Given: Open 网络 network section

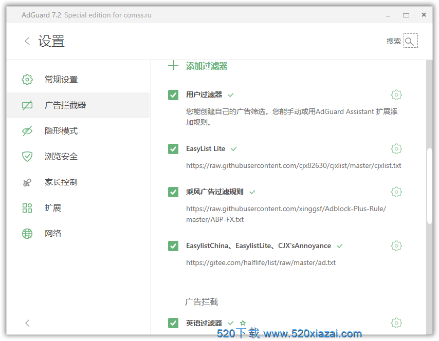Looking at the screenshot, I should (x=78, y=233).
